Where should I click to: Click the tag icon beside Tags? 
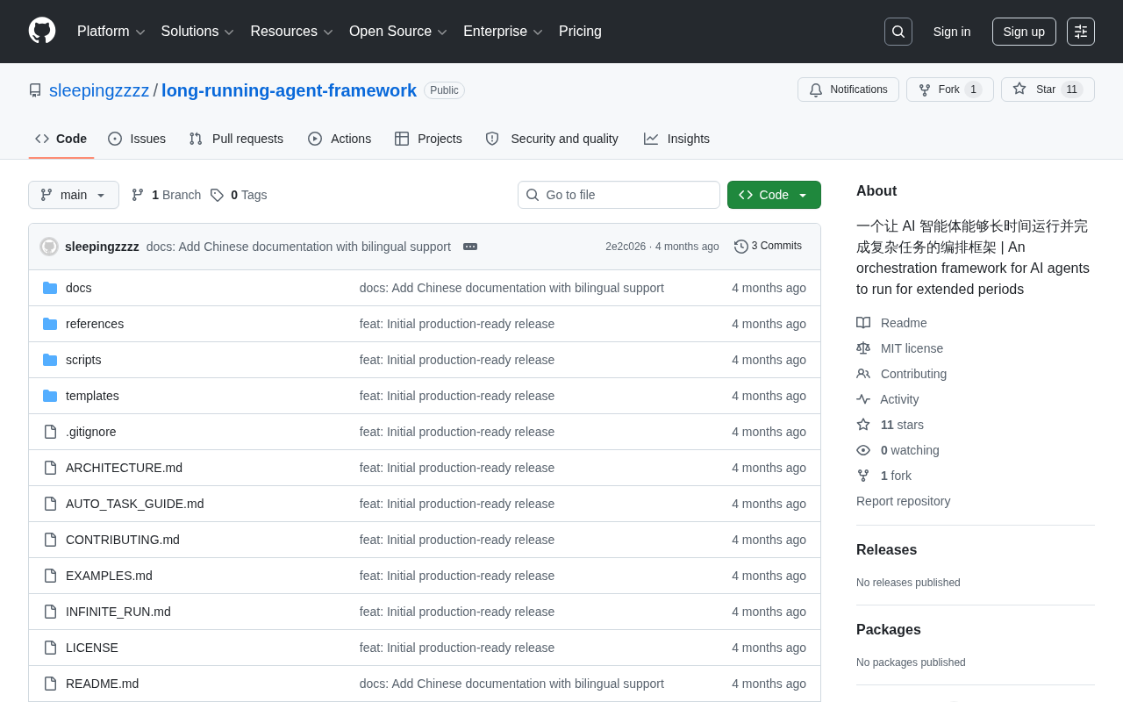click(x=217, y=195)
